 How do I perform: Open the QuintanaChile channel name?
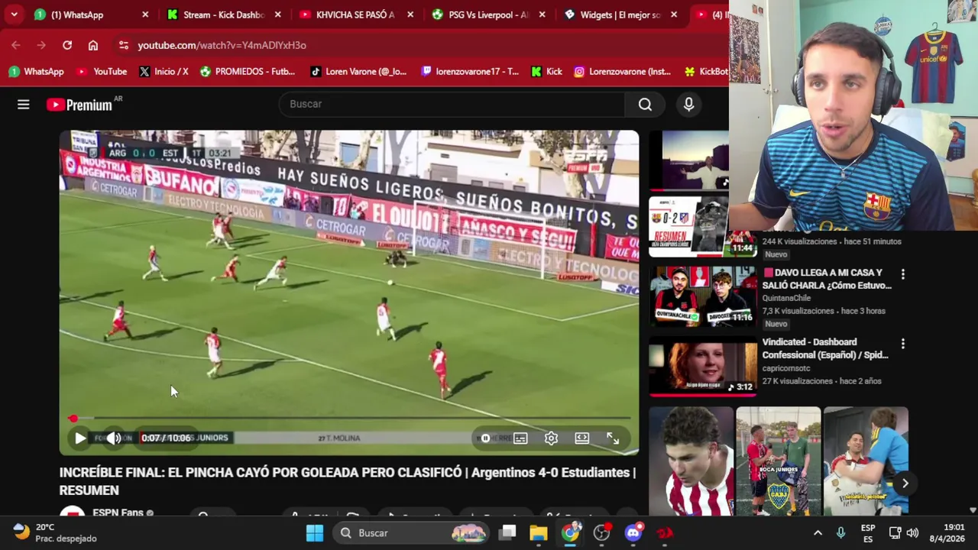click(786, 298)
